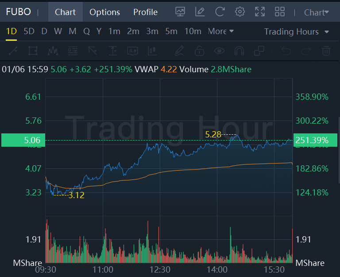Expand chart to fullscreen
The image size is (340, 277).
point(260,12)
